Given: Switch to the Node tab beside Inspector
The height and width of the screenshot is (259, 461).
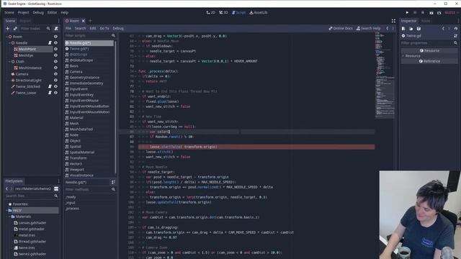Looking at the screenshot, I should [426, 21].
